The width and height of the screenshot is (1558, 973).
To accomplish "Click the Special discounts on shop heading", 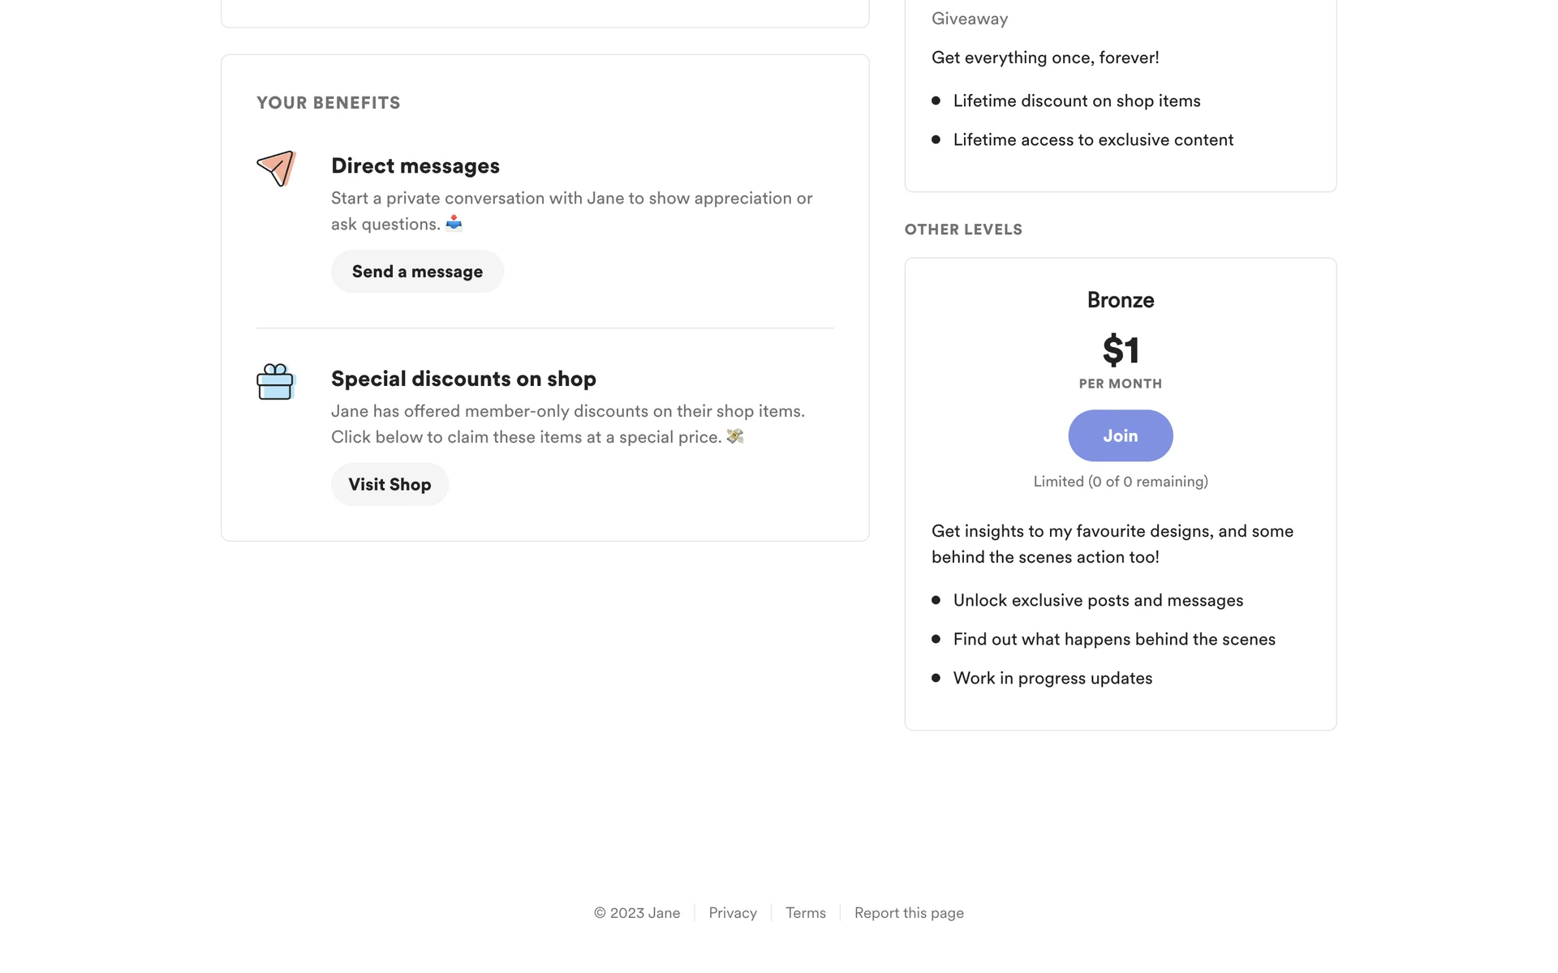I will point(463,379).
